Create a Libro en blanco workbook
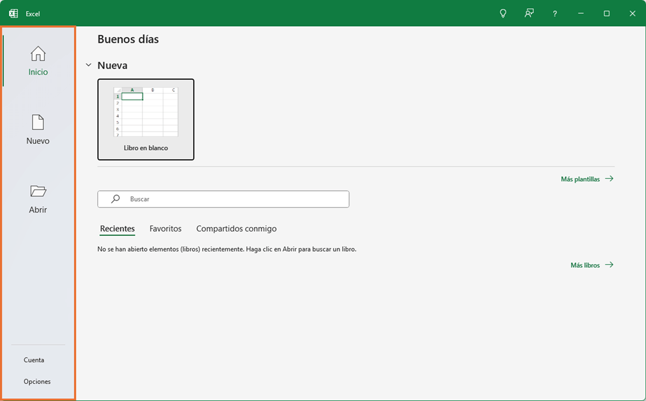The width and height of the screenshot is (646, 401). (146, 119)
